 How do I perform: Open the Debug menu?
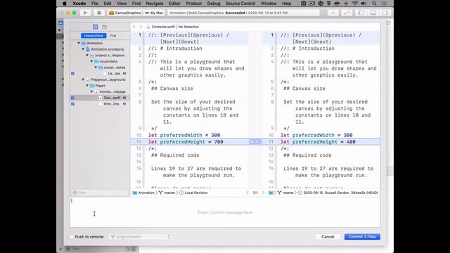[214, 4]
